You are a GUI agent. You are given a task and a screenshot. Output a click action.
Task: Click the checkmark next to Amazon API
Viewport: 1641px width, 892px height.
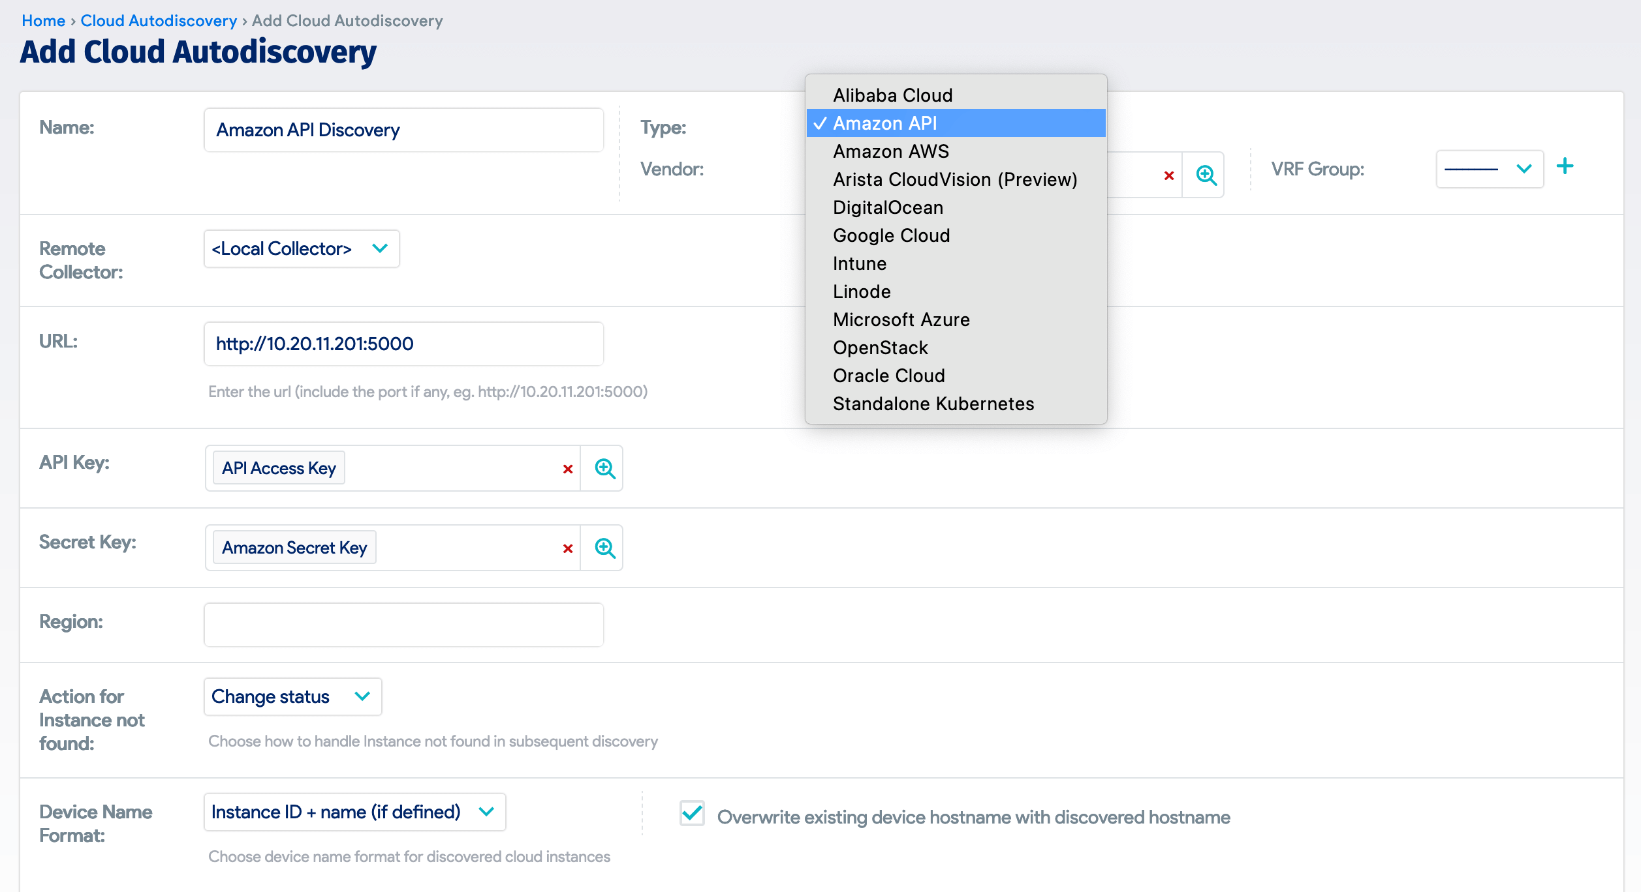[x=820, y=123]
